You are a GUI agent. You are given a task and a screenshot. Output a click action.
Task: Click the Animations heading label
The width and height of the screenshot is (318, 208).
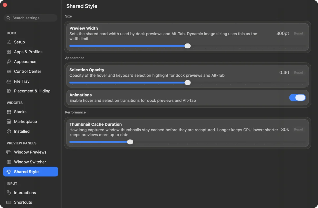tap(81, 95)
